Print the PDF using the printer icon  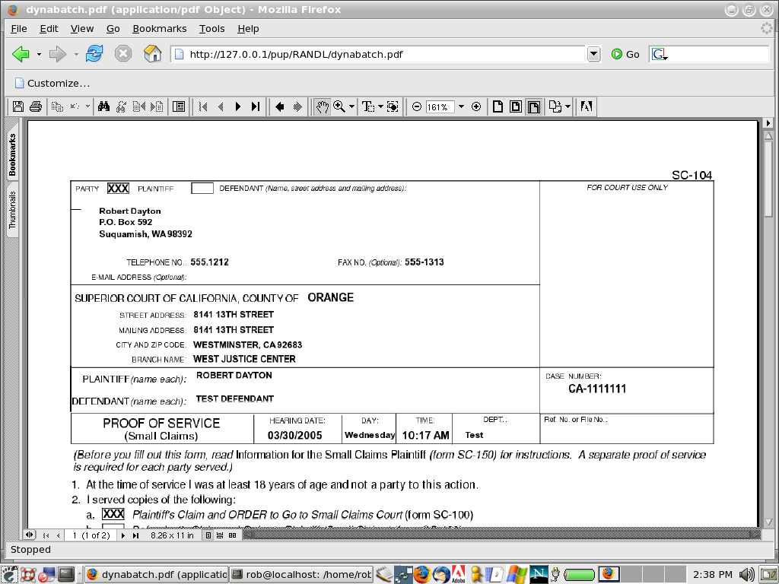click(x=35, y=107)
